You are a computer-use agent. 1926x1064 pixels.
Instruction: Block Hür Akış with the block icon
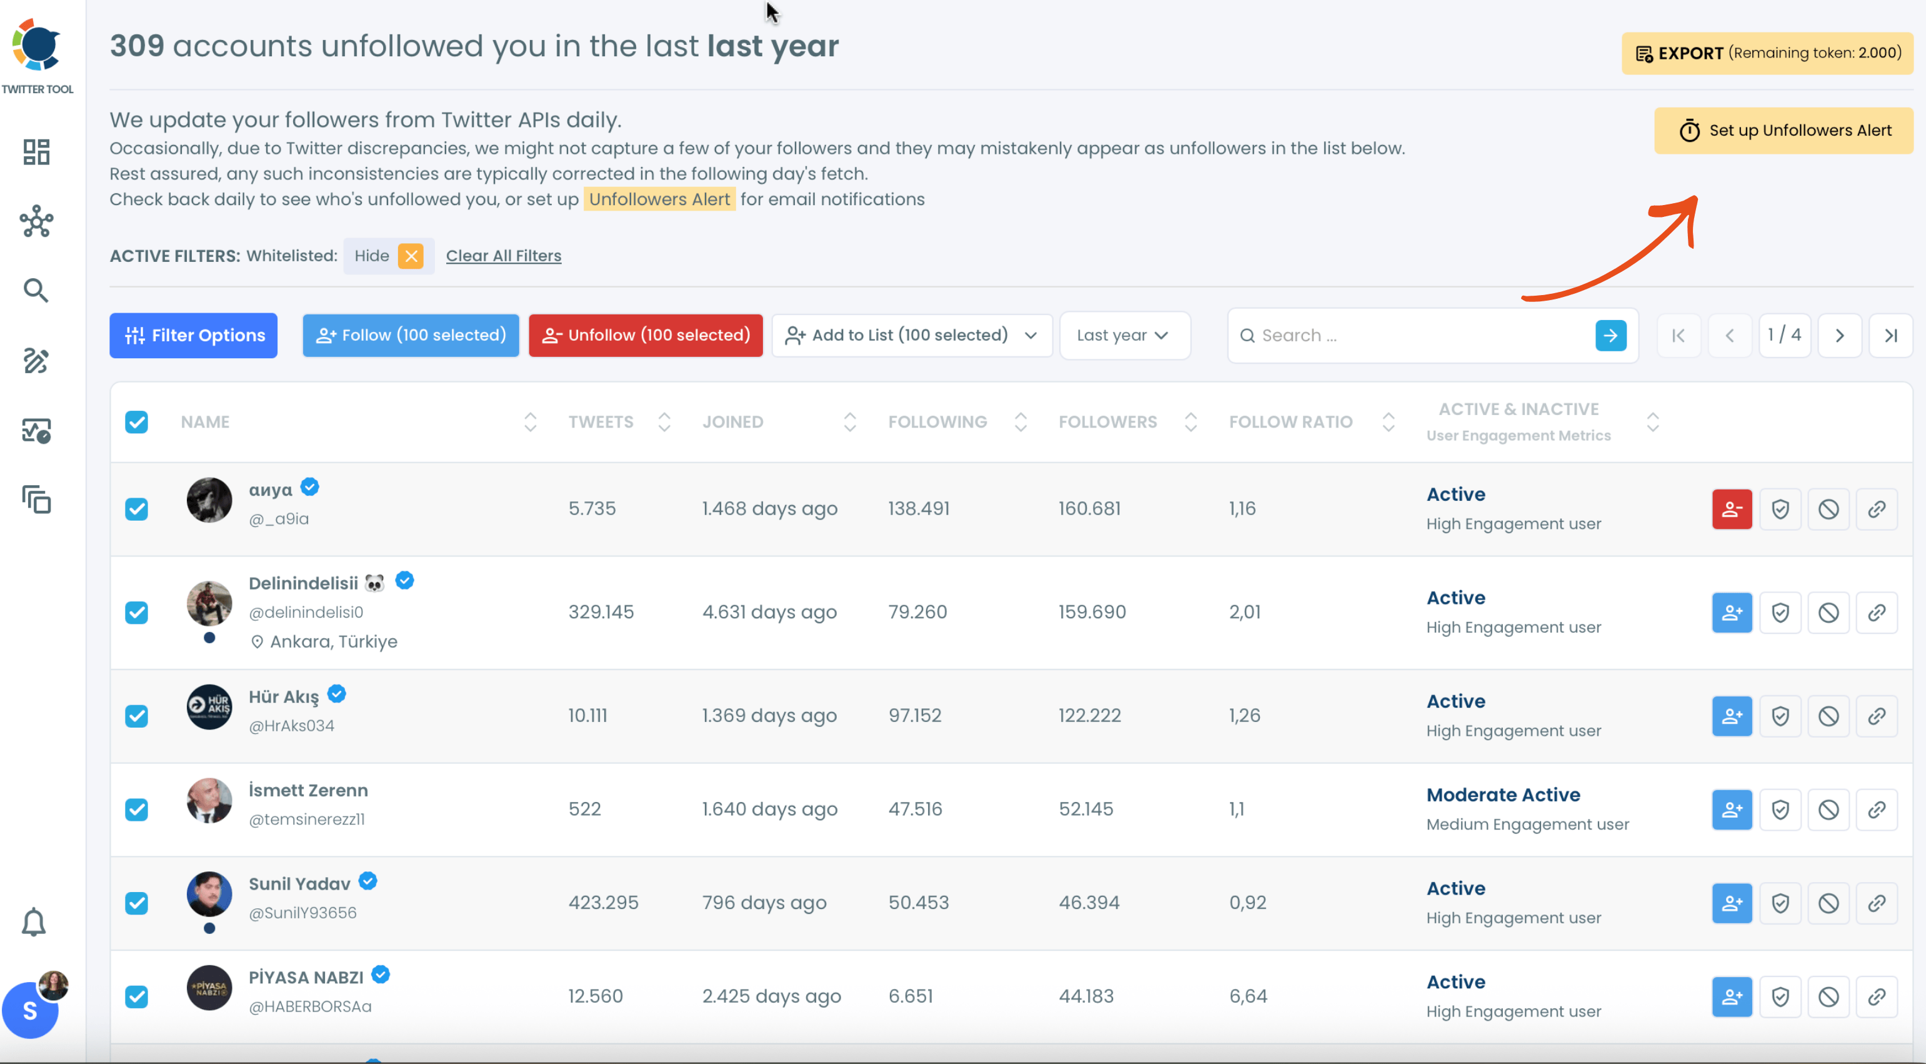point(1828,716)
